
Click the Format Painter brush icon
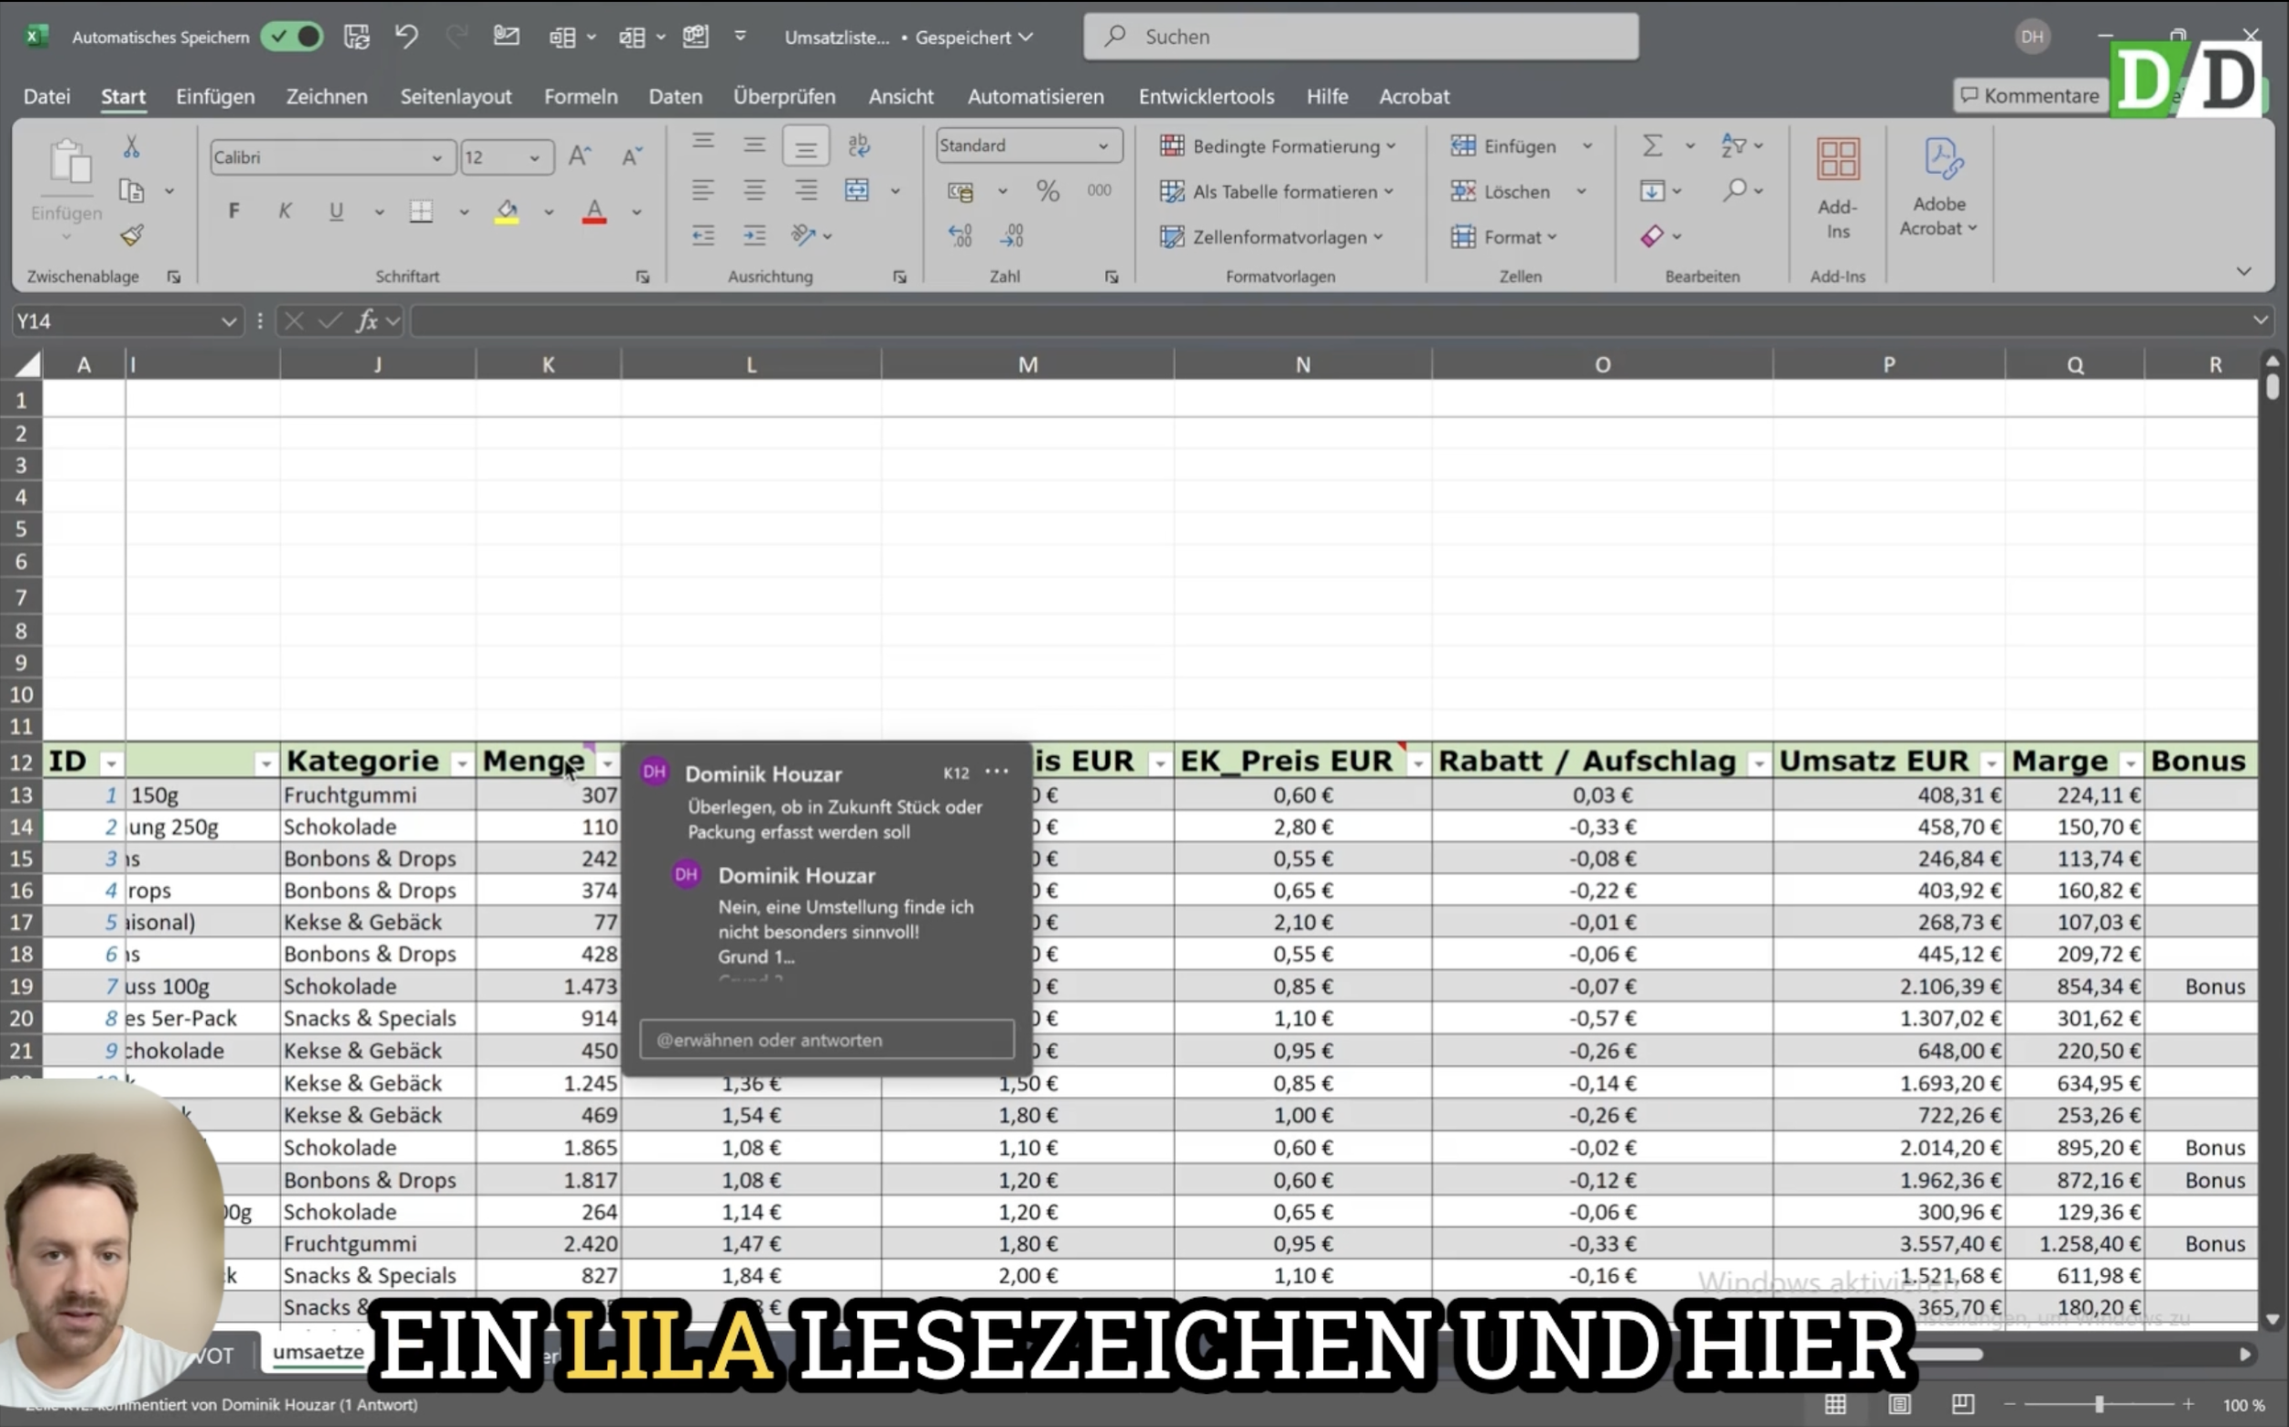(132, 235)
